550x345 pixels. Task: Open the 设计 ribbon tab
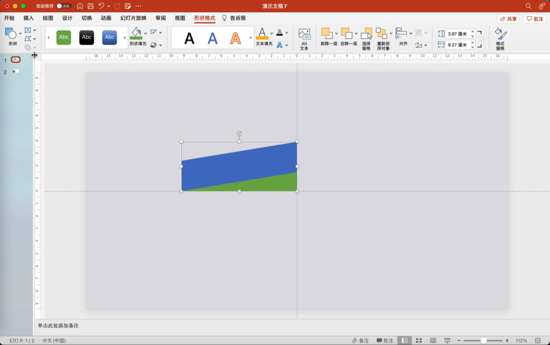(67, 18)
